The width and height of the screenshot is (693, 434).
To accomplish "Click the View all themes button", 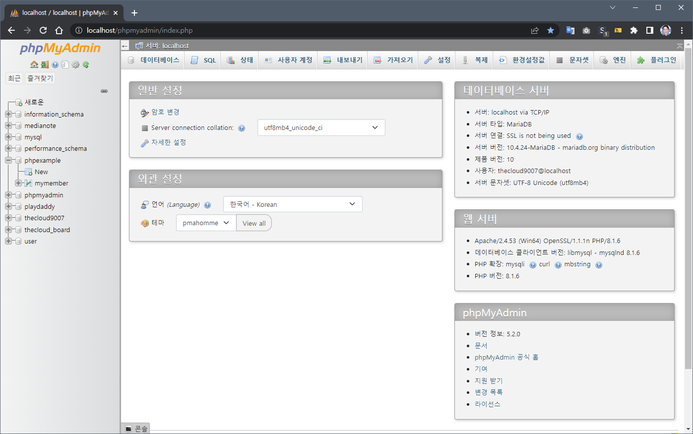I will click(254, 223).
